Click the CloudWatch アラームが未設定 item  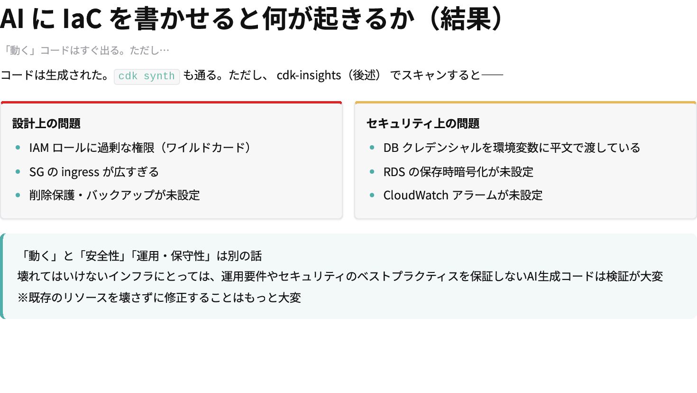pyautogui.click(x=463, y=195)
